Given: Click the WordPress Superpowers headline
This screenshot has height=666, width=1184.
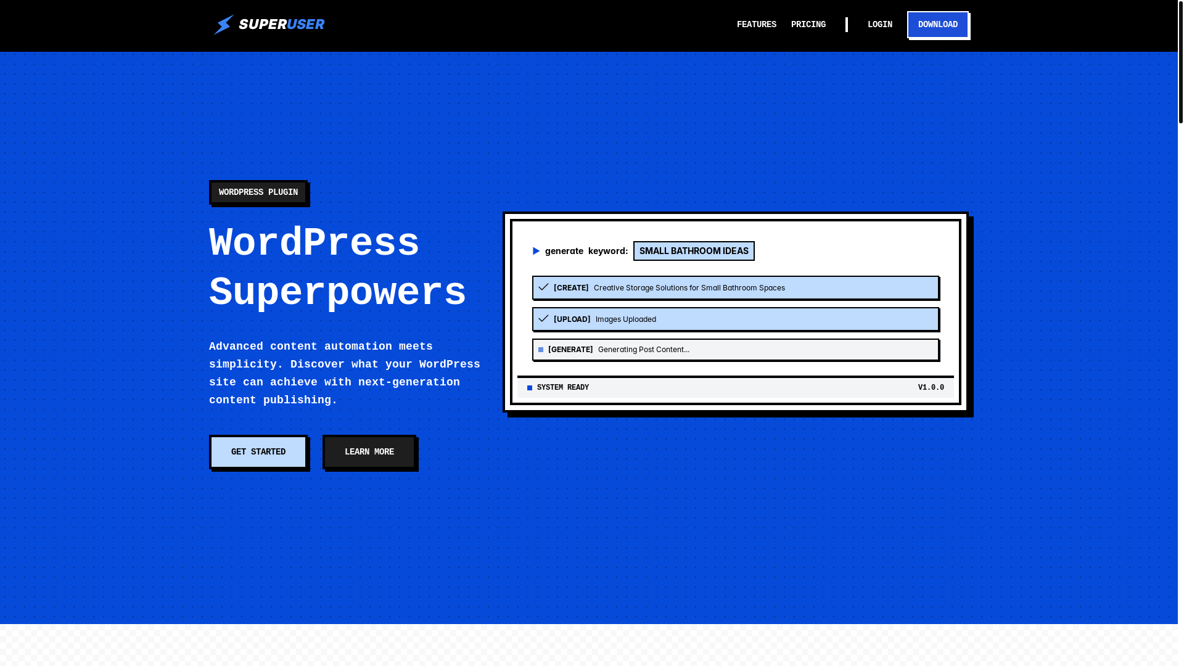Looking at the screenshot, I should (337, 268).
